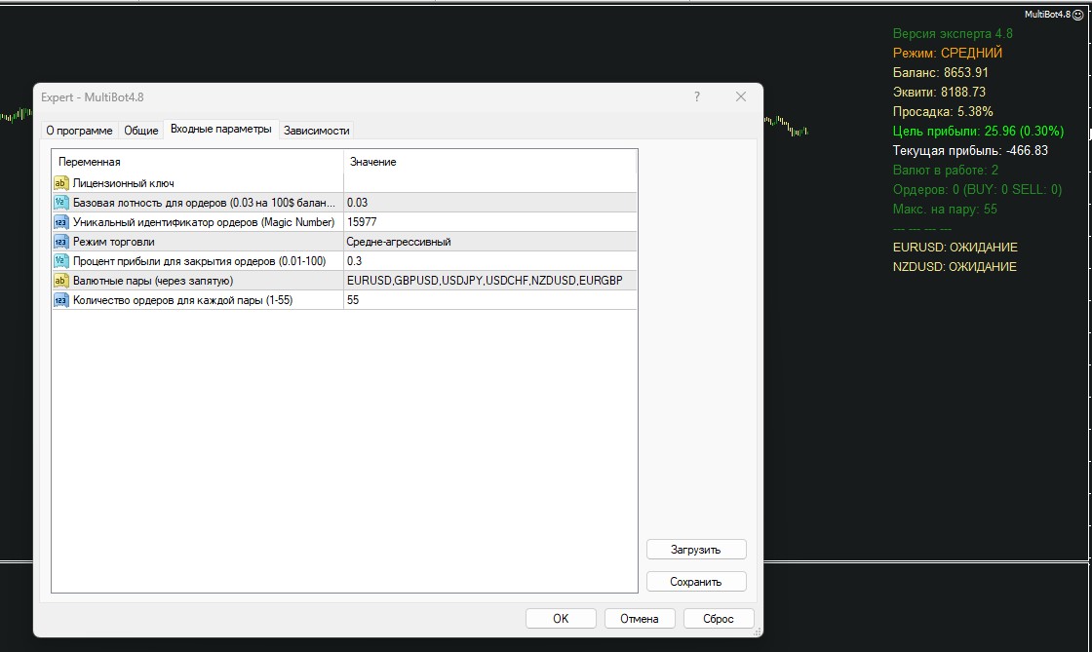Click the OK button
This screenshot has width=1092, height=652.
561,619
